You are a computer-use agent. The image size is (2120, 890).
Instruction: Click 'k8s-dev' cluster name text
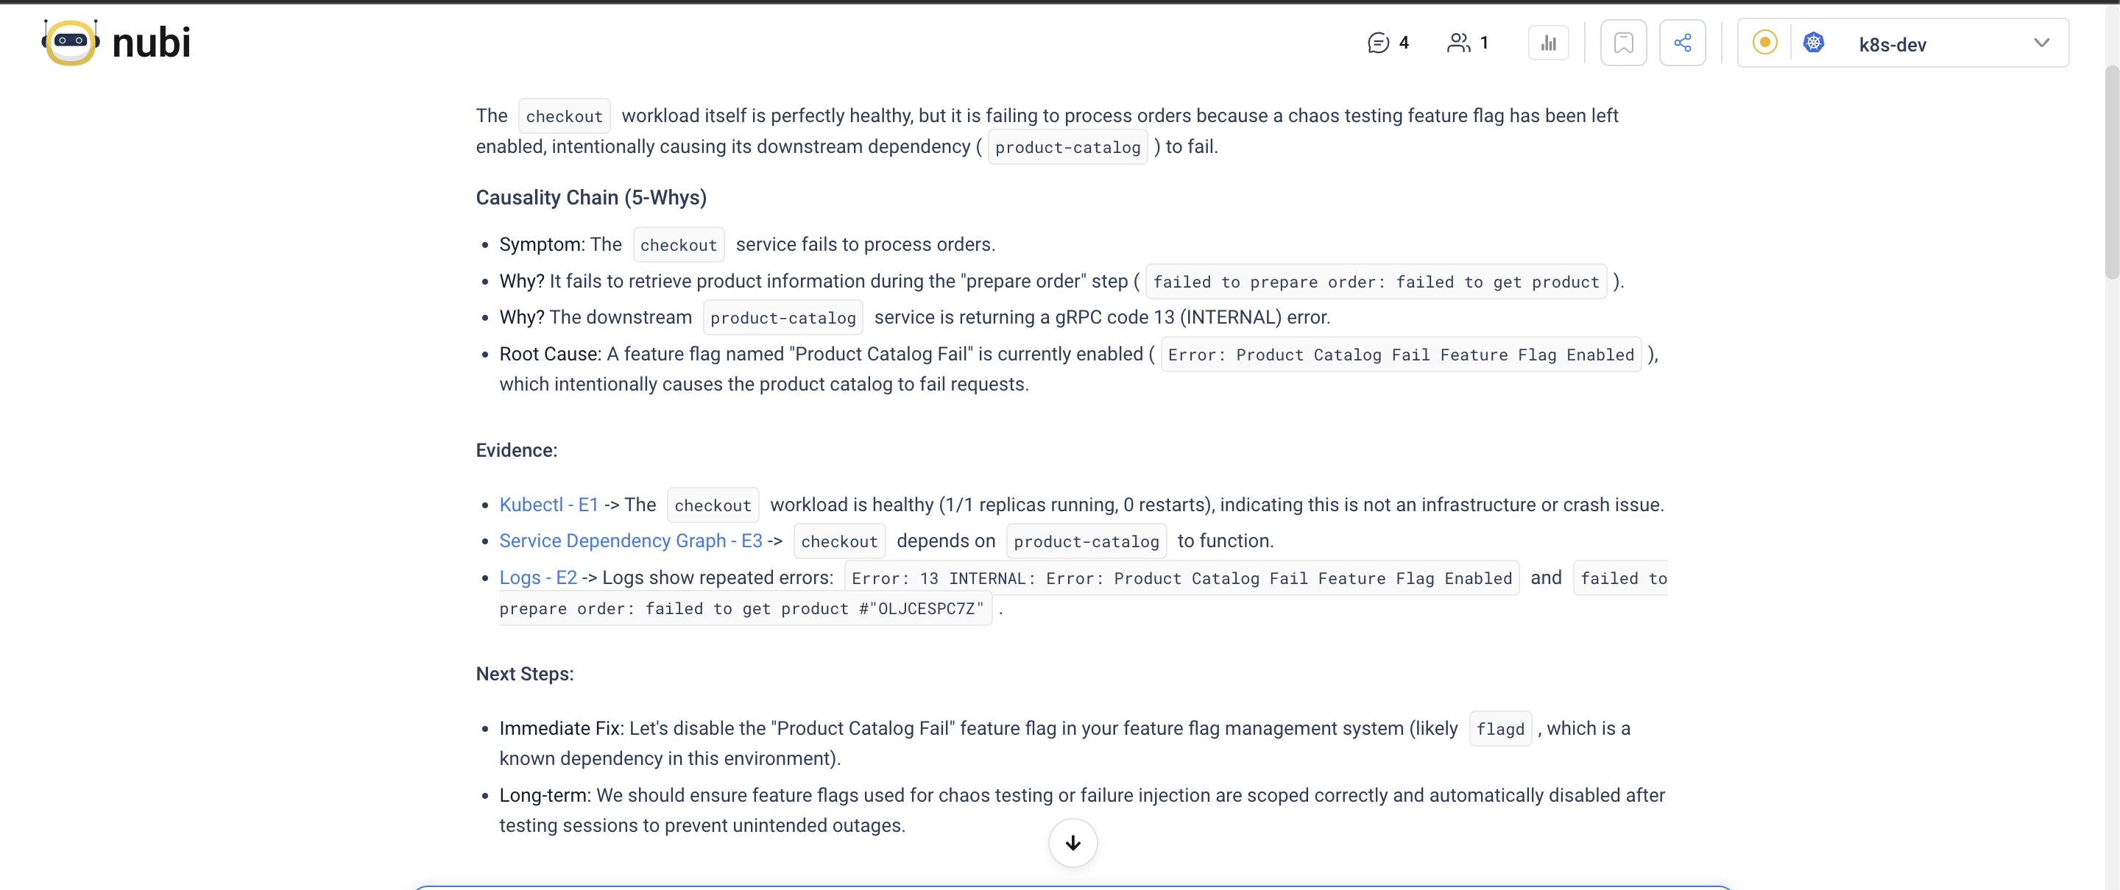[x=1892, y=44]
